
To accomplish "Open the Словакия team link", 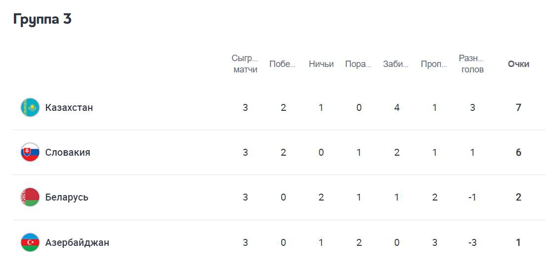I will click(68, 152).
